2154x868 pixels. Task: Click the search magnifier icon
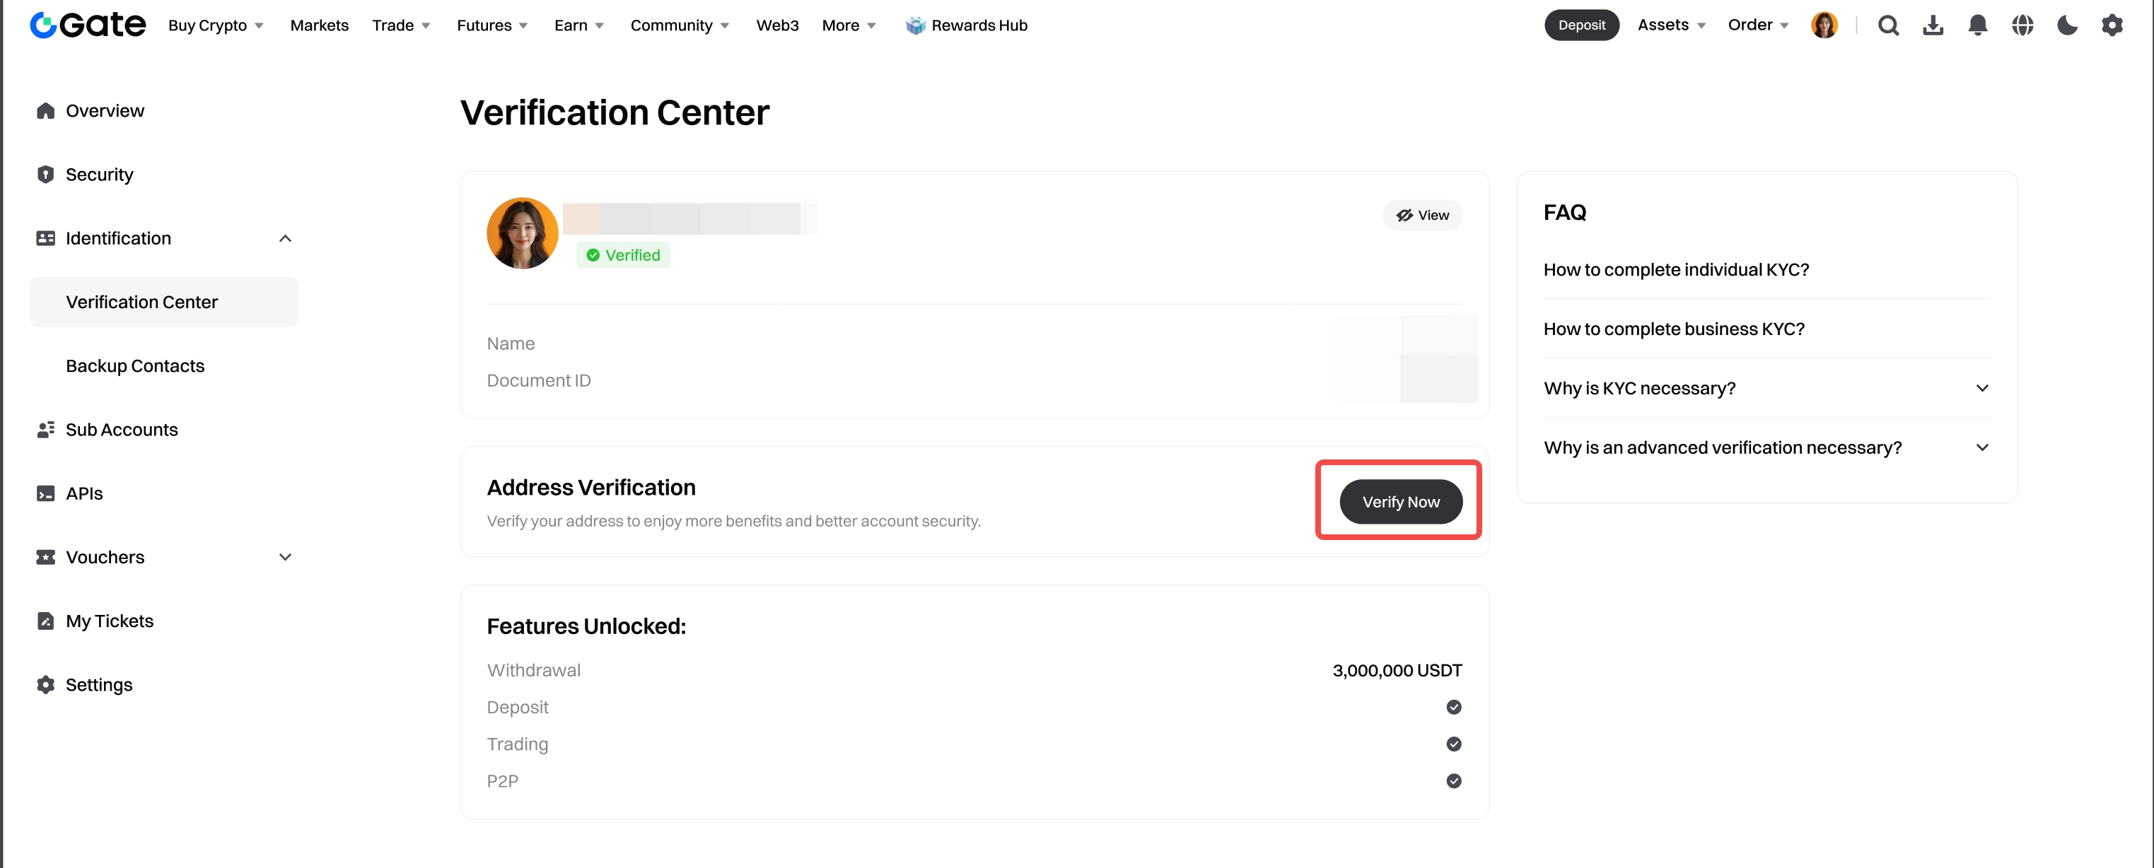(1887, 26)
